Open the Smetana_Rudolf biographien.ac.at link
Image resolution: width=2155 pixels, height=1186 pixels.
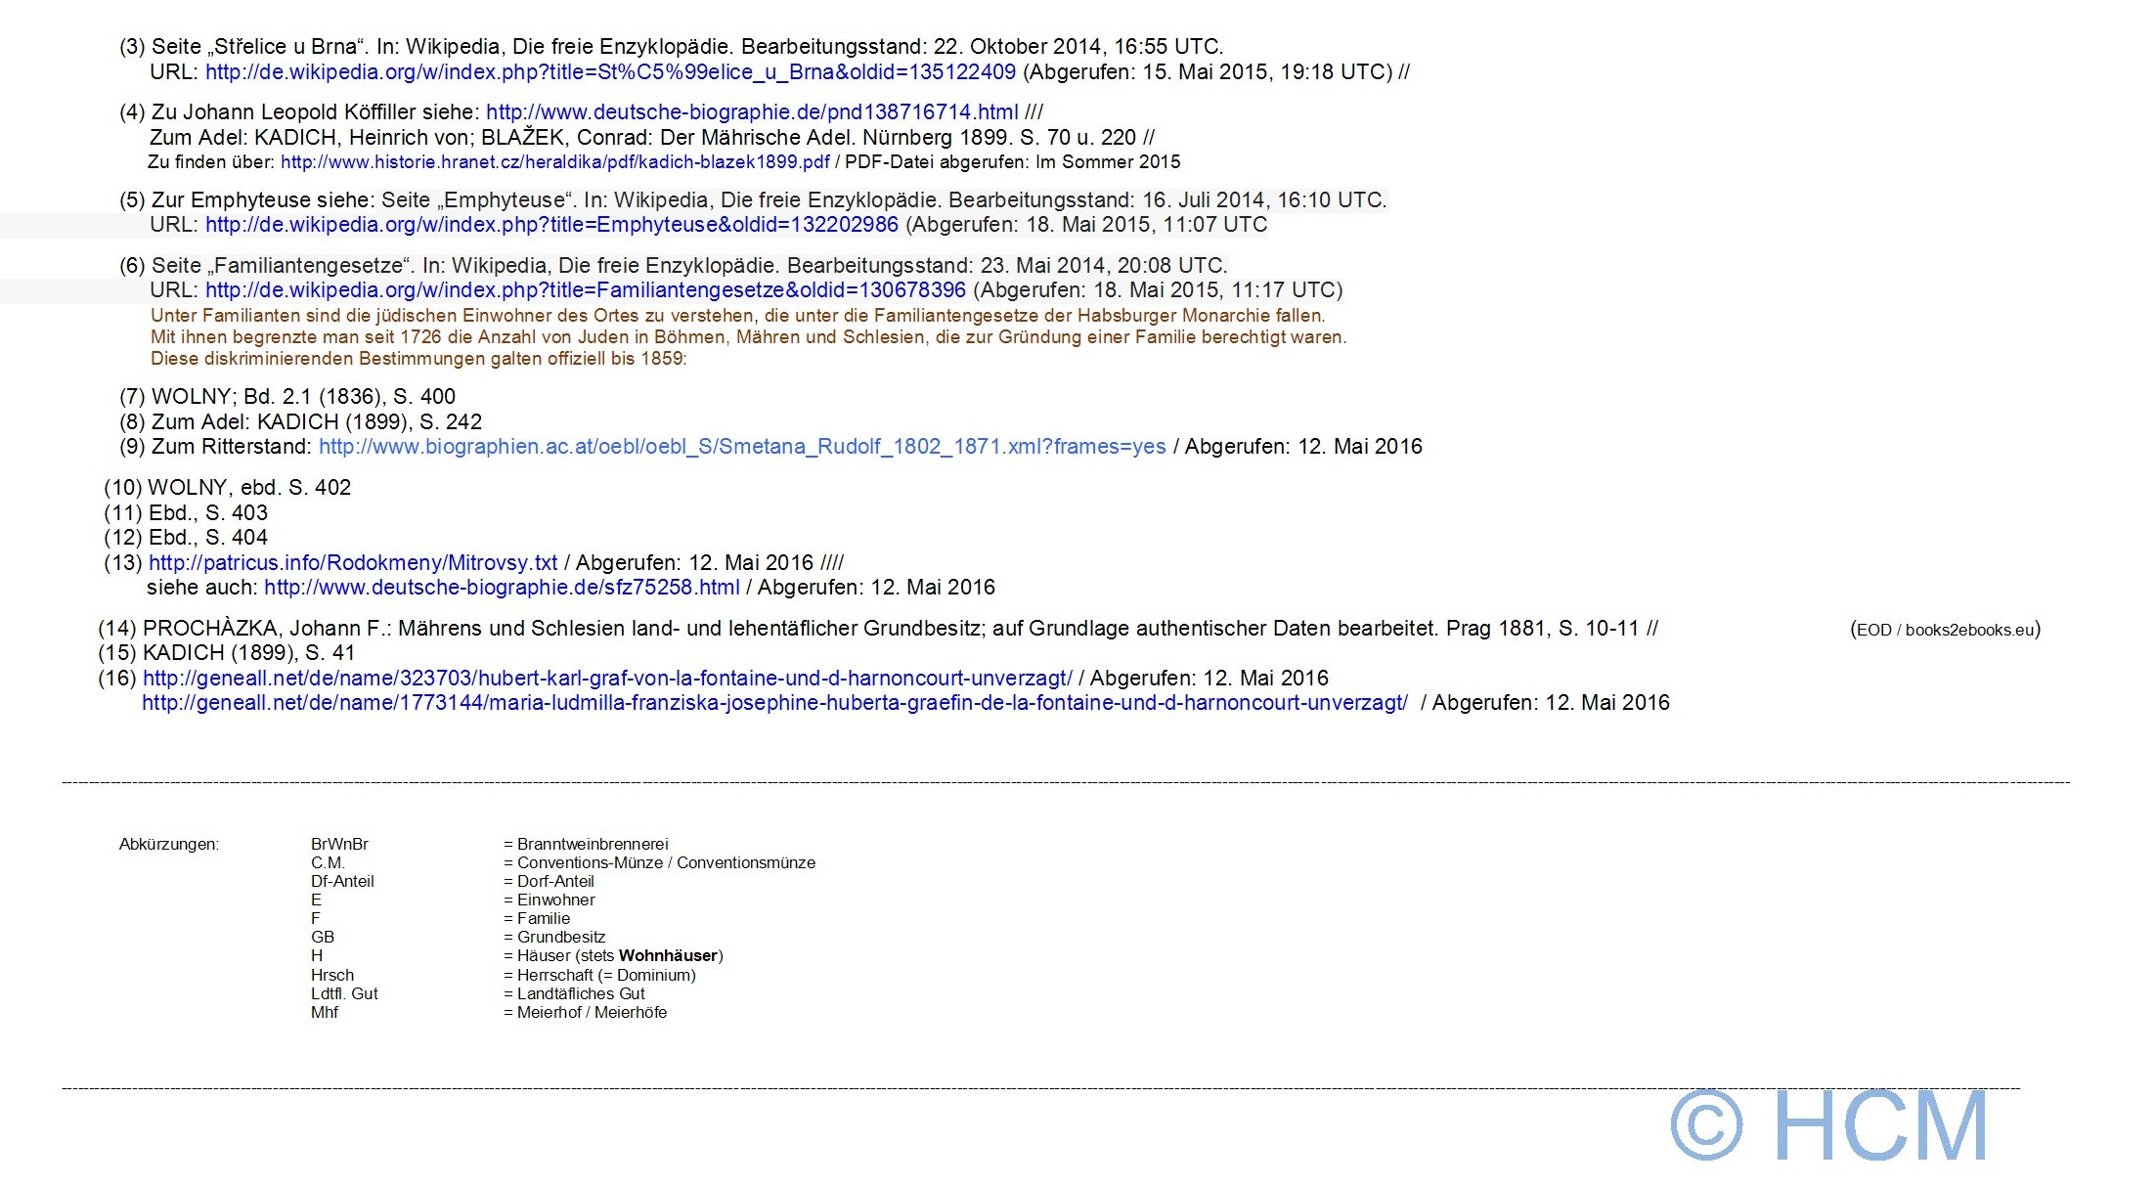741,447
